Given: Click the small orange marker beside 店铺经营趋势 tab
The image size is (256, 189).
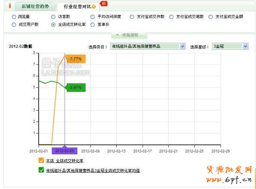Looking at the screenshot, I should pyautogui.click(x=10, y=6).
